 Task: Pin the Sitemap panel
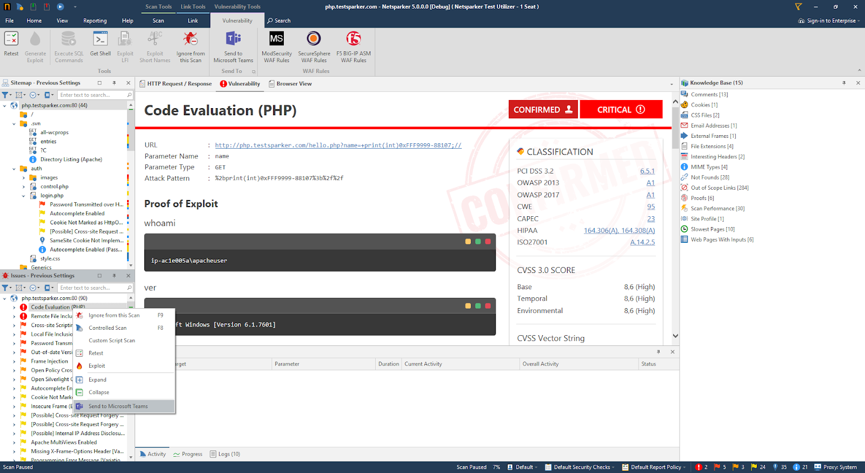pos(114,83)
